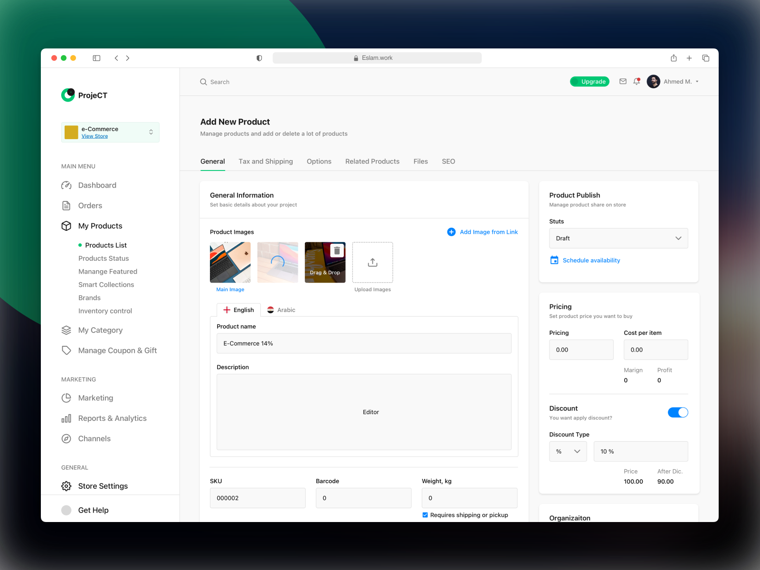Screen dimensions: 760x570
Task: Click the Weight, kg input field
Action: [x=470, y=498]
